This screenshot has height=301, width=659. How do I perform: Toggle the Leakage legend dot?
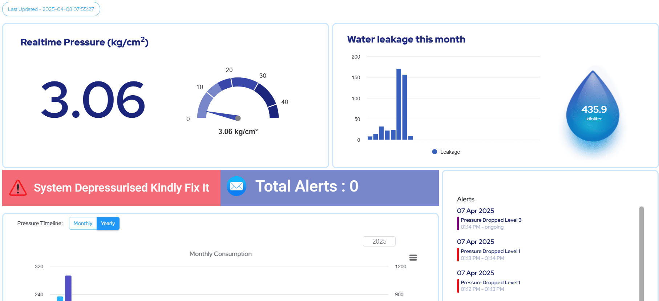coord(434,152)
